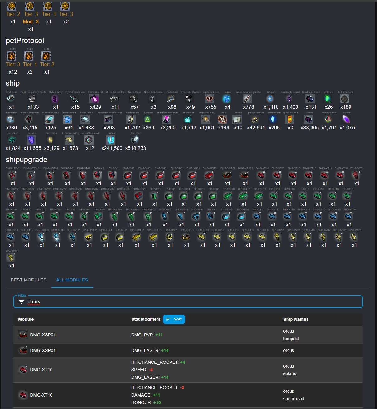Select the DMG-LEO01 upgrade module icon
Image resolution: width=377 pixels, height=409 pixels.
point(12,175)
